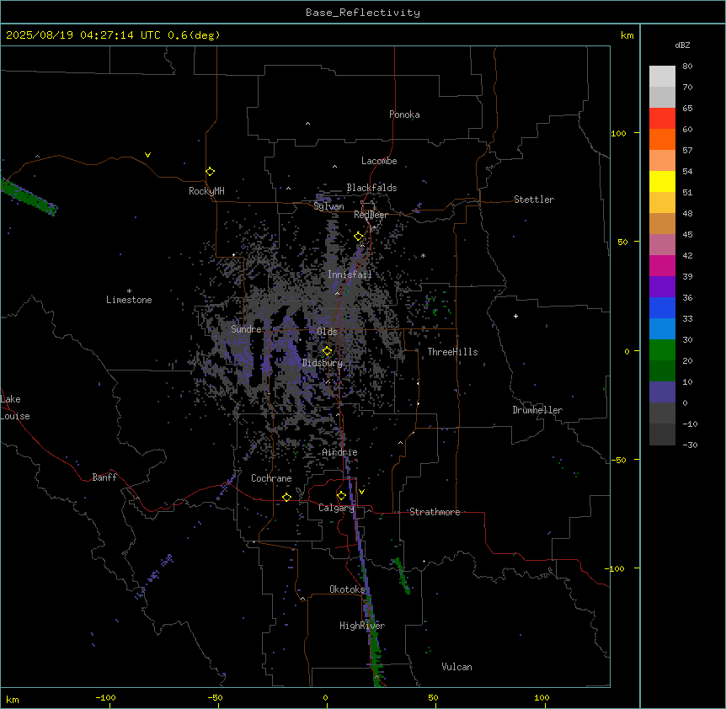Click the yellow marker above Calgary label

[x=341, y=496]
